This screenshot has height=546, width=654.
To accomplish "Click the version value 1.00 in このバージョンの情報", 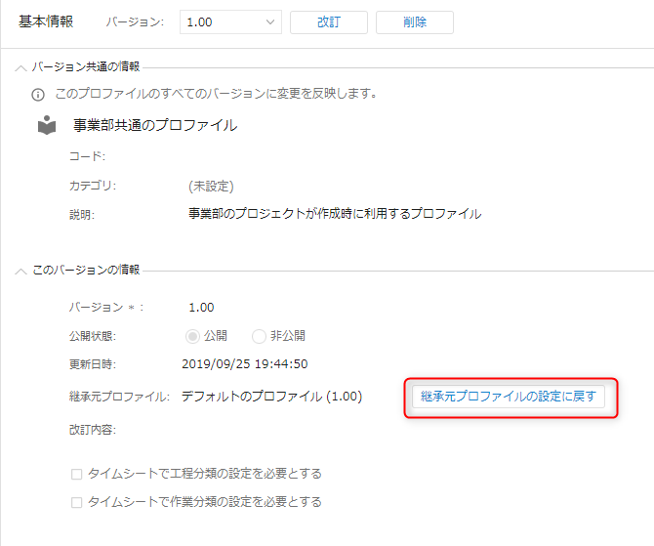I will tap(201, 308).
